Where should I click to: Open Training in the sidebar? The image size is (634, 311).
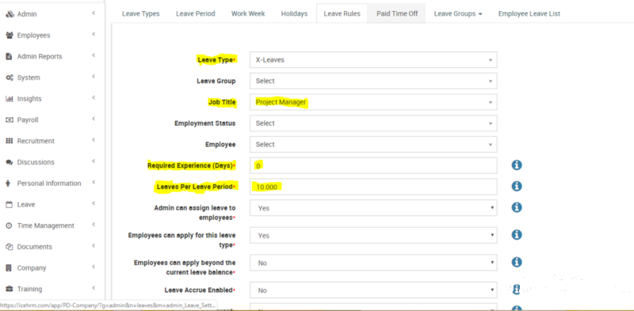point(29,289)
